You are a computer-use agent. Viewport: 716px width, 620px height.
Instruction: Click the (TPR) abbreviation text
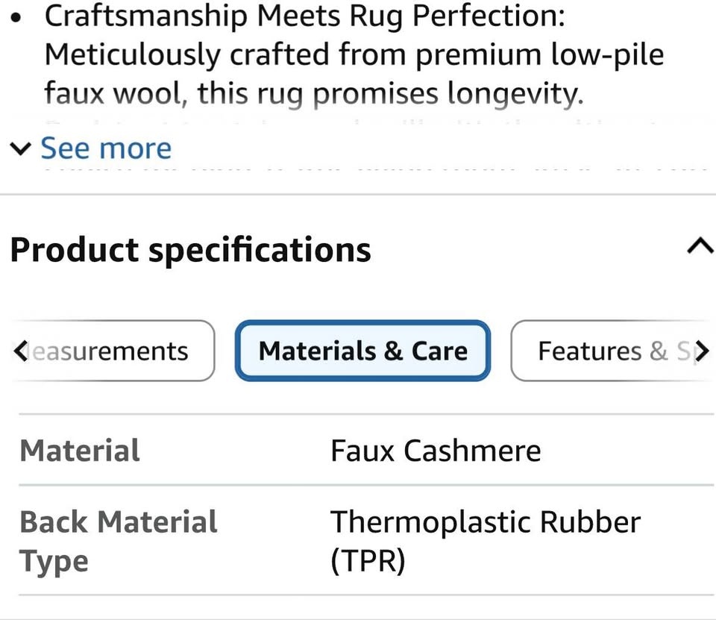click(x=368, y=561)
